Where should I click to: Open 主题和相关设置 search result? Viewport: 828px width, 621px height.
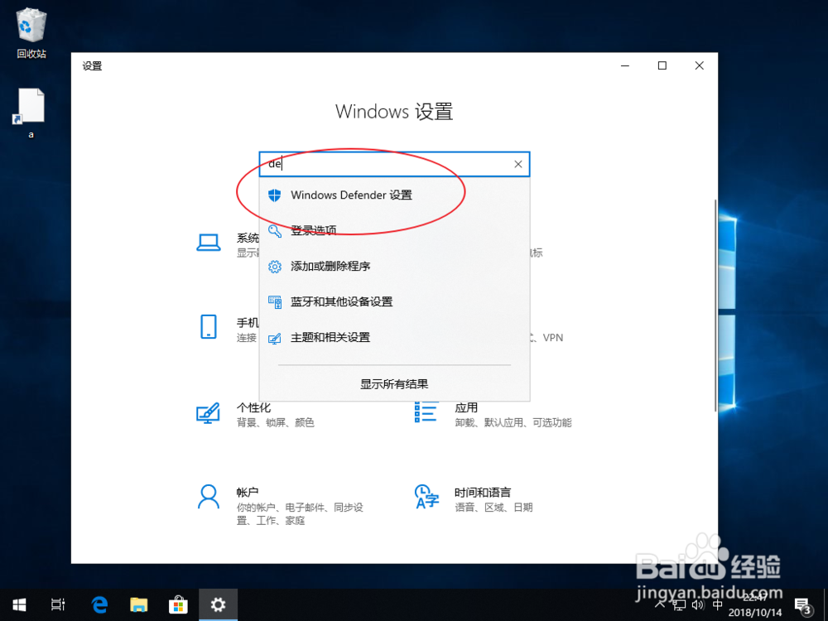[x=394, y=338]
